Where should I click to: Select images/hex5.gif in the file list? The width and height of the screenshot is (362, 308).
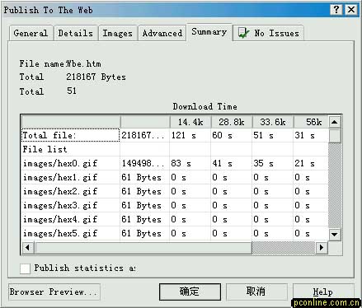coord(71,233)
